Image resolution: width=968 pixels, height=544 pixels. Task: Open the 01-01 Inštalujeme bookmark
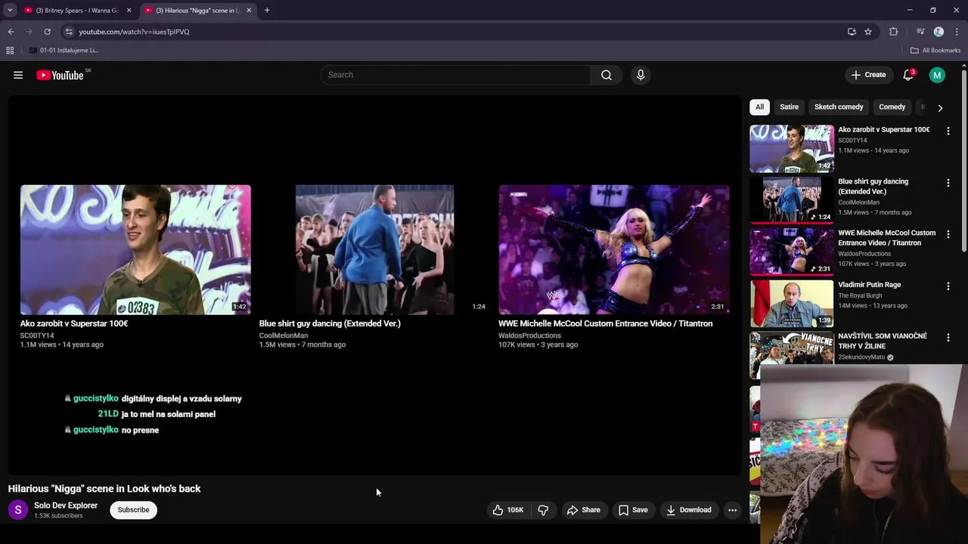(64, 51)
